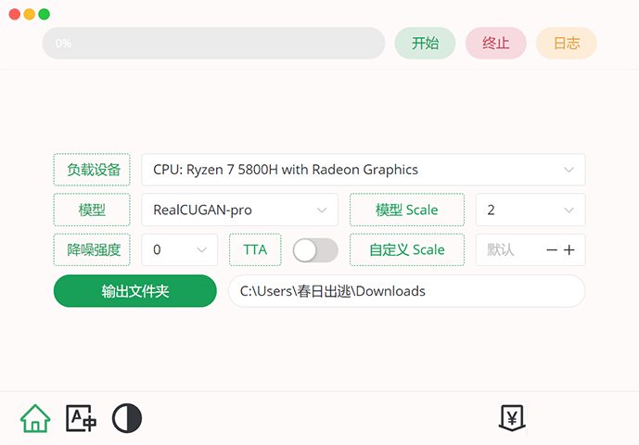Click the 自定义 Scale input field

coord(508,250)
